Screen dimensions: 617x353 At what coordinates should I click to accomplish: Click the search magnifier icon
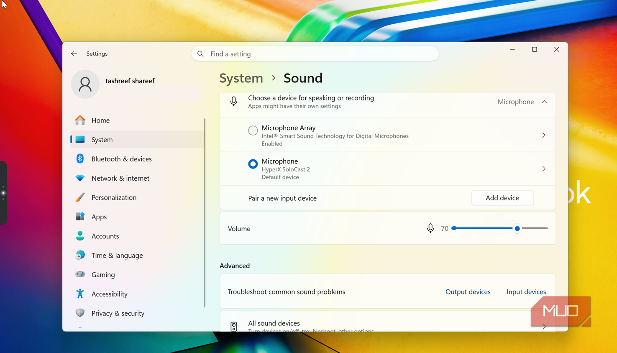[200, 54]
